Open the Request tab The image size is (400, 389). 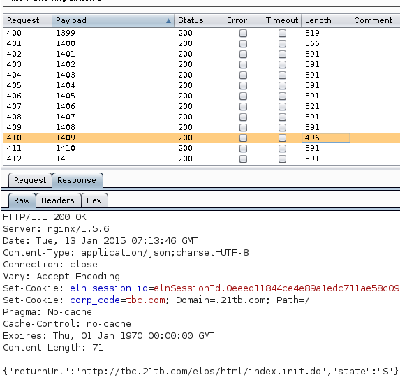[x=30, y=180]
